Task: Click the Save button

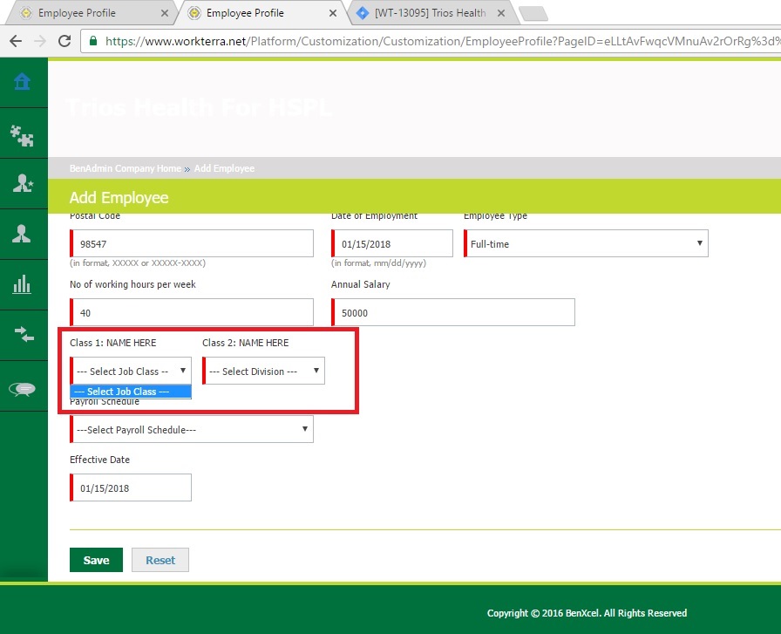Action: (x=96, y=560)
